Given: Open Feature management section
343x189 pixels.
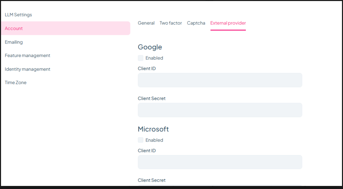Looking at the screenshot, I should pos(28,56).
